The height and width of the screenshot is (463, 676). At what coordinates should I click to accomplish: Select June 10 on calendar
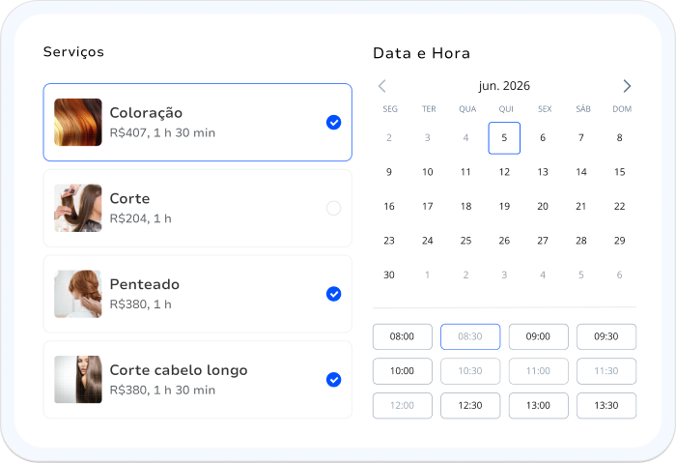pos(427,172)
